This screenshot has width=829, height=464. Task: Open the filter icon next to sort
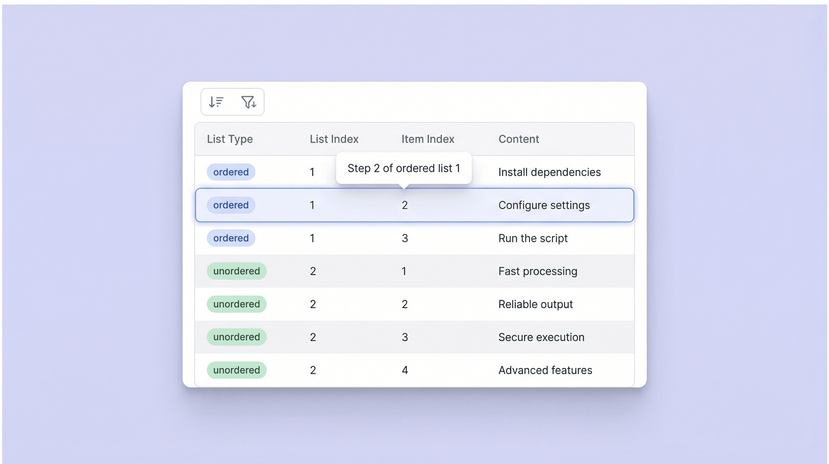pyautogui.click(x=249, y=102)
